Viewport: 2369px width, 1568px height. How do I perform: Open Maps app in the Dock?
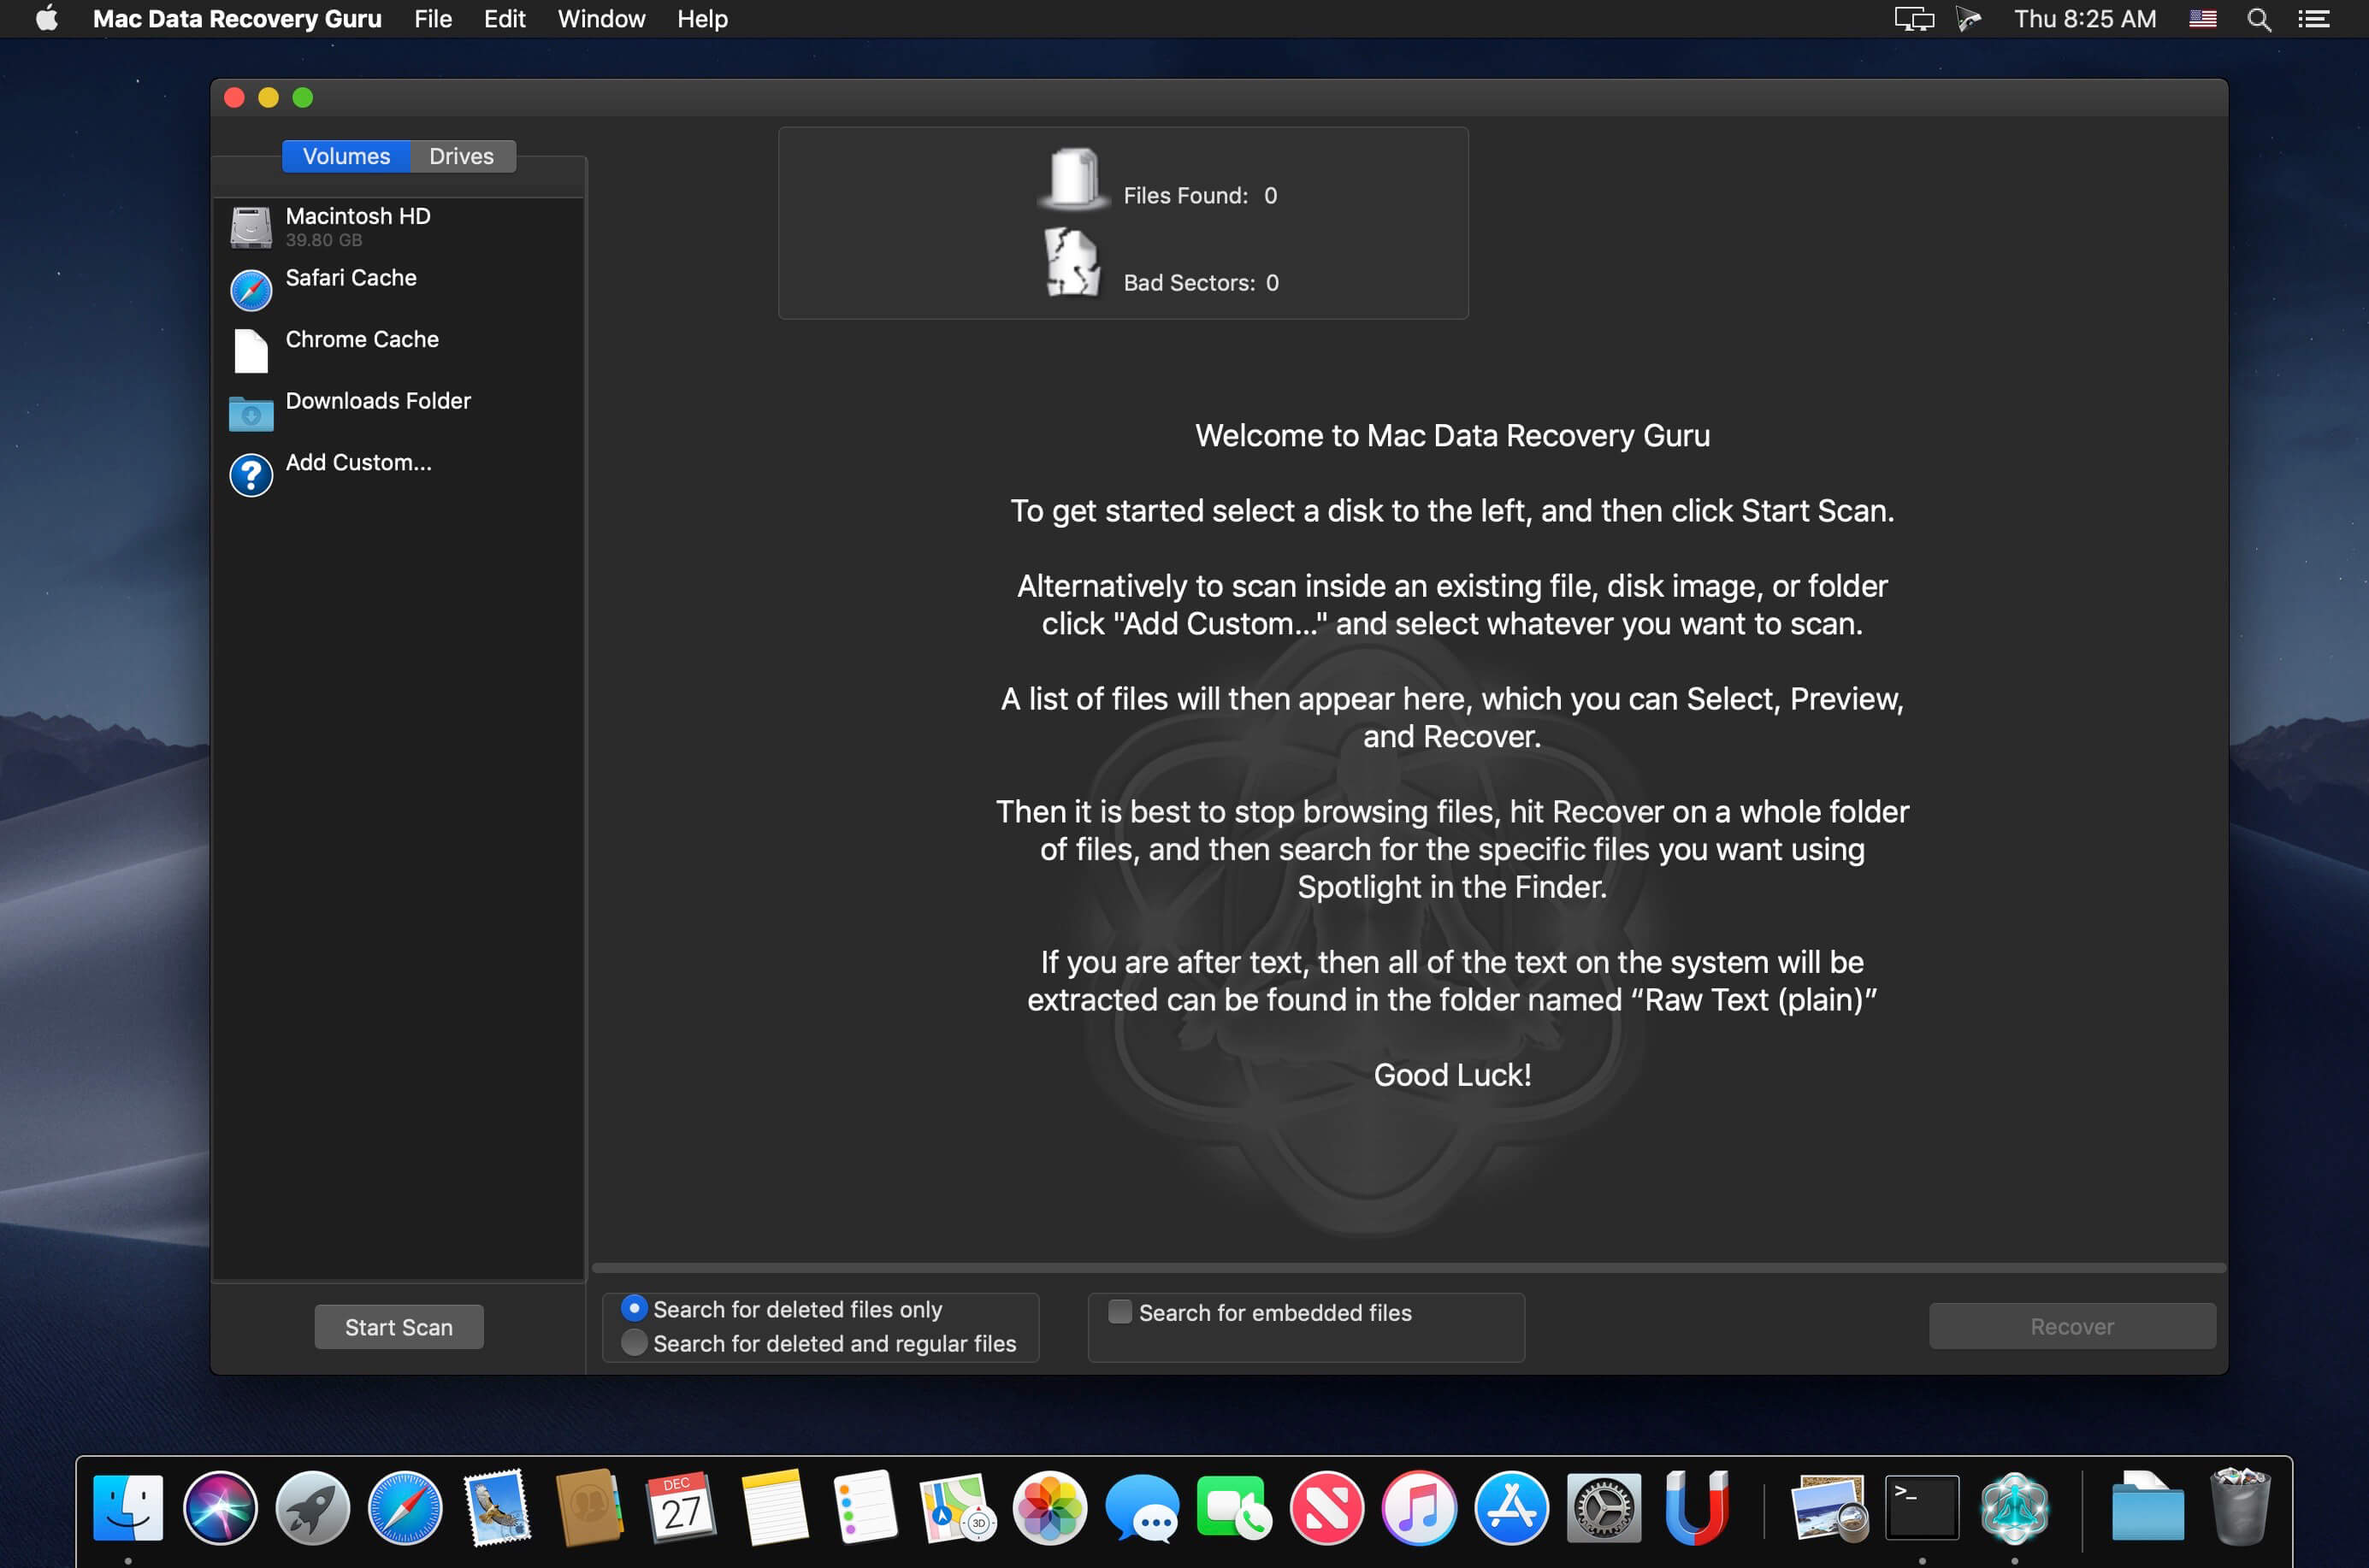(957, 1508)
